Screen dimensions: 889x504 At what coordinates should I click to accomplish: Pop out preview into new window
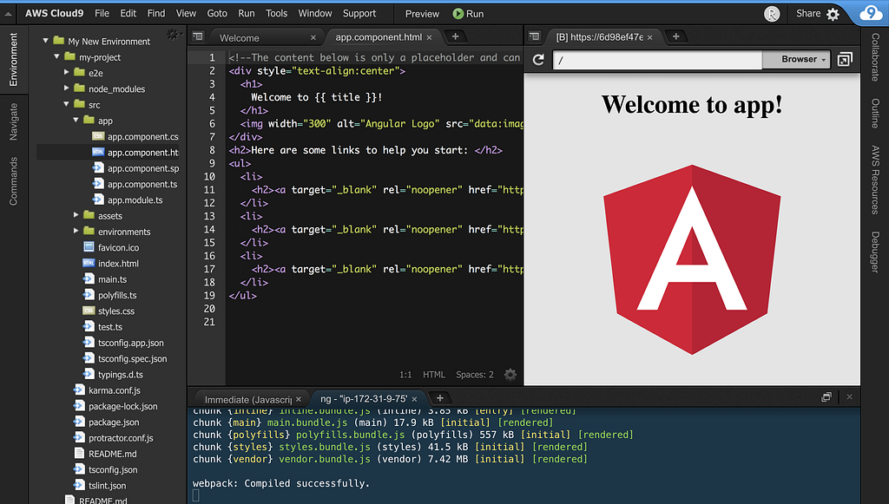(845, 59)
